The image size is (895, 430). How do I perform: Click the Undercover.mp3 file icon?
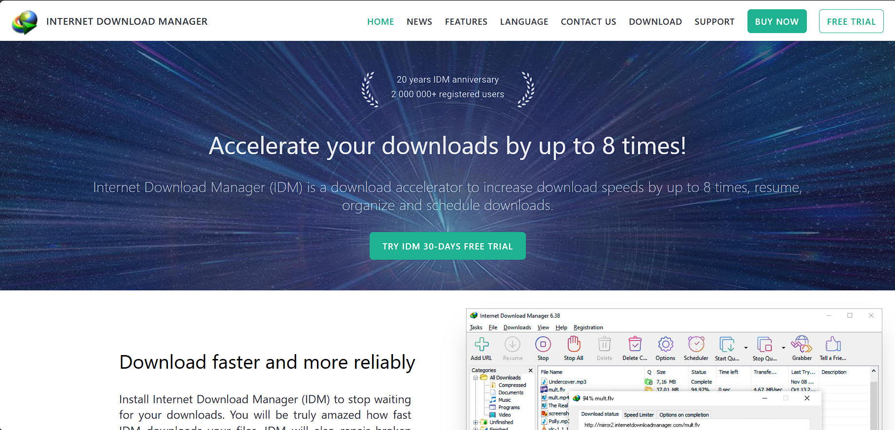[544, 382]
